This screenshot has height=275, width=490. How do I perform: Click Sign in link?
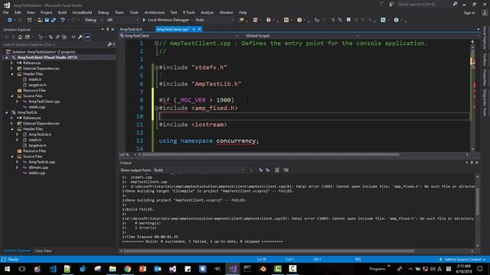469,13
